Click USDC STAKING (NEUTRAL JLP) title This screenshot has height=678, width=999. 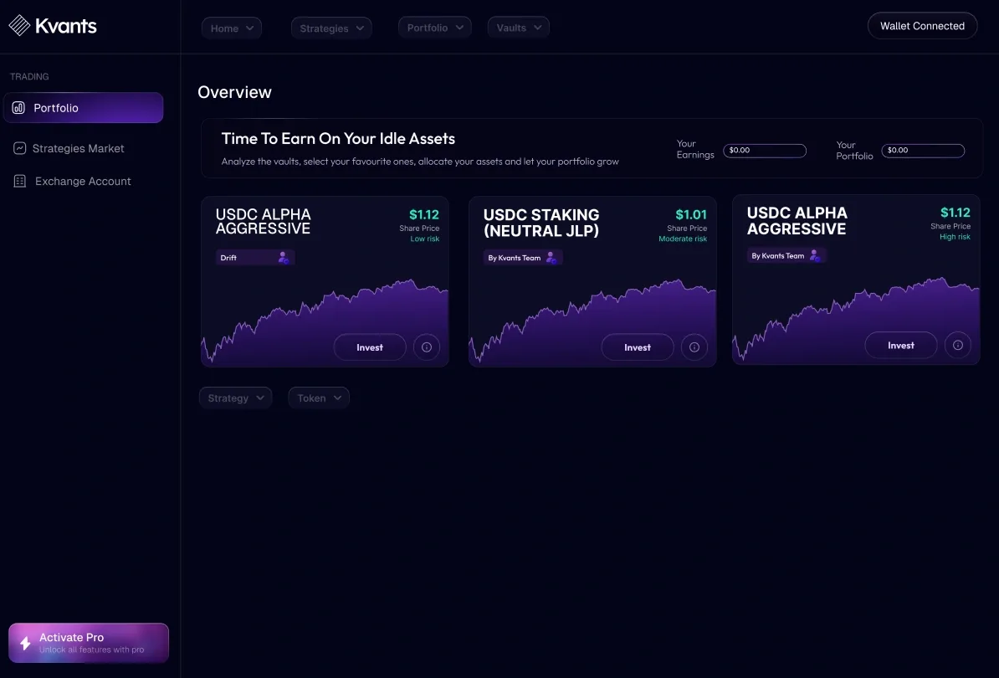click(x=541, y=223)
